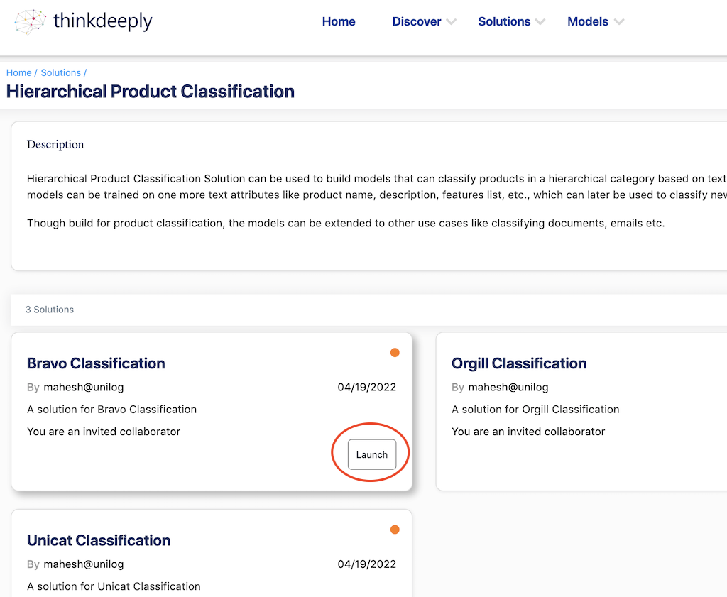Image resolution: width=727 pixels, height=597 pixels.
Task: Go to Home in the top navigation
Action: click(x=339, y=22)
